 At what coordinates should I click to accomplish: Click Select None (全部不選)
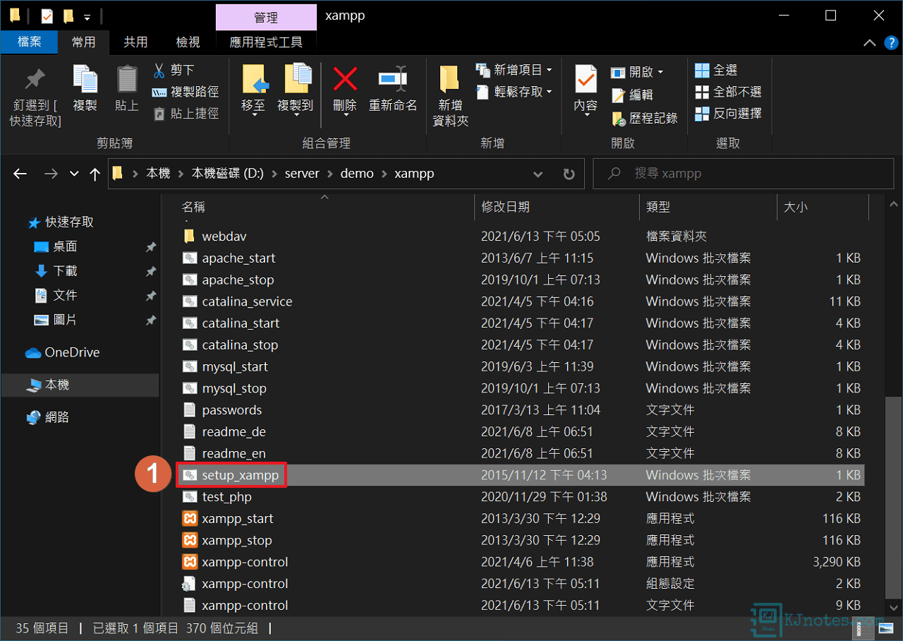(x=728, y=92)
